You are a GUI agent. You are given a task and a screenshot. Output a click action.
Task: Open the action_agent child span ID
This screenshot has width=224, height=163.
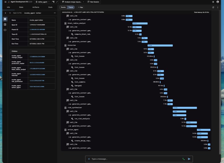click(x=37, y=86)
